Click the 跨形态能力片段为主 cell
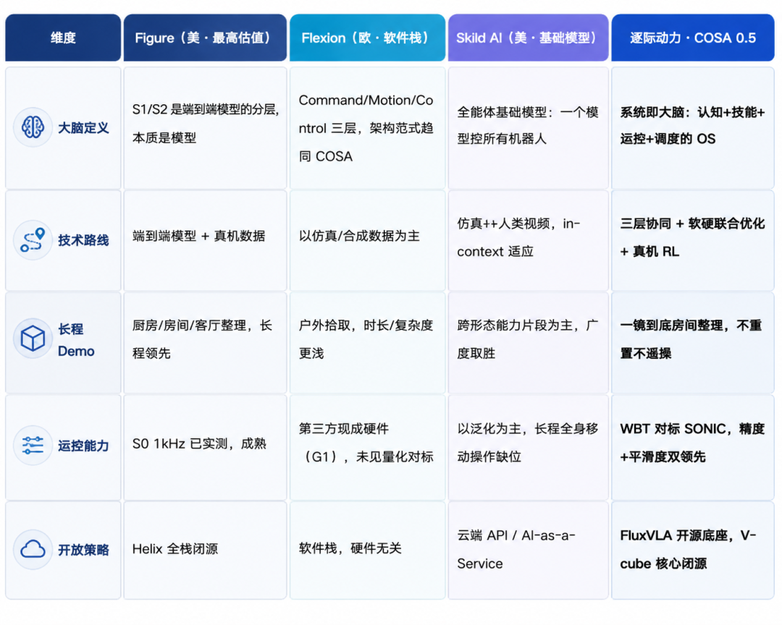Viewport: 782px width, 625px height. [x=528, y=343]
